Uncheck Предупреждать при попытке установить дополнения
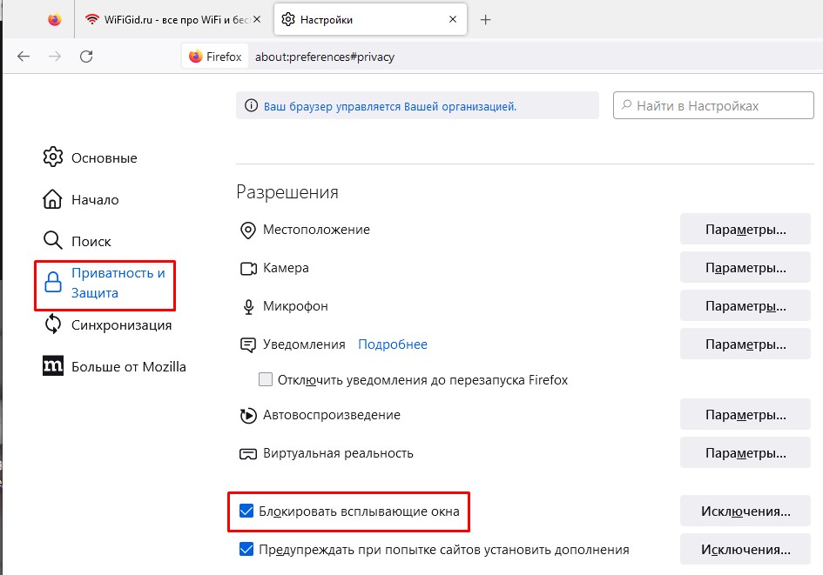 (x=246, y=550)
